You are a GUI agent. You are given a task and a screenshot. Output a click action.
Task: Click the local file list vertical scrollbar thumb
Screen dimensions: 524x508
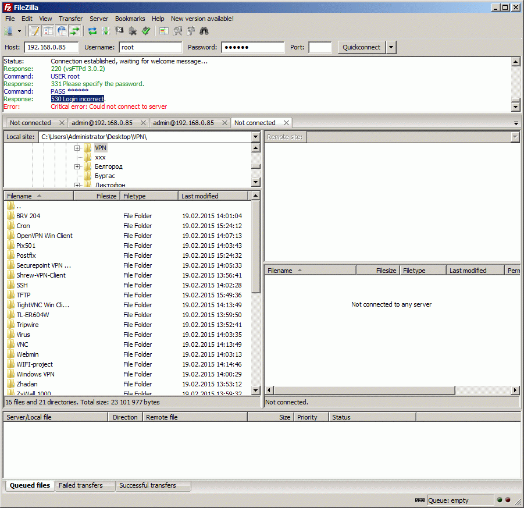pos(256,247)
